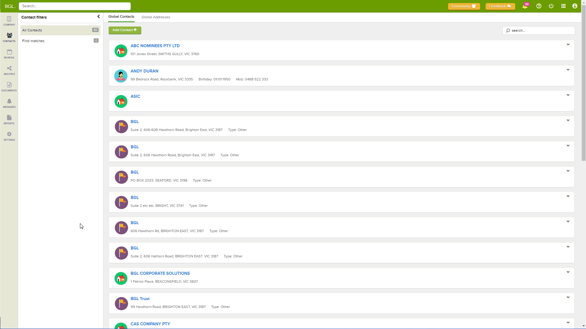Select the Find matches filter

pos(33,41)
